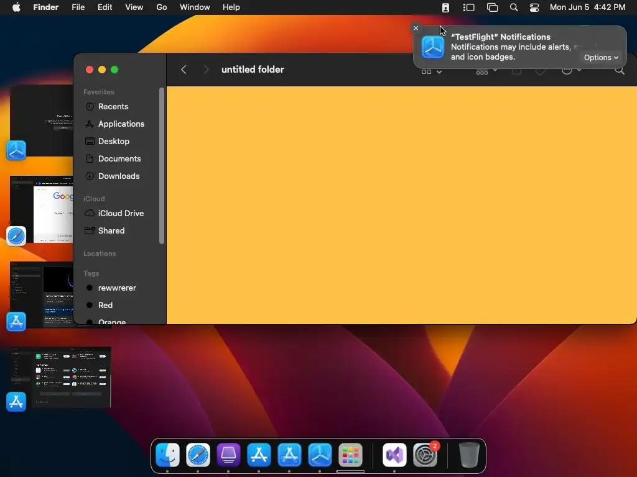Click the iCloud section header

[x=94, y=199]
